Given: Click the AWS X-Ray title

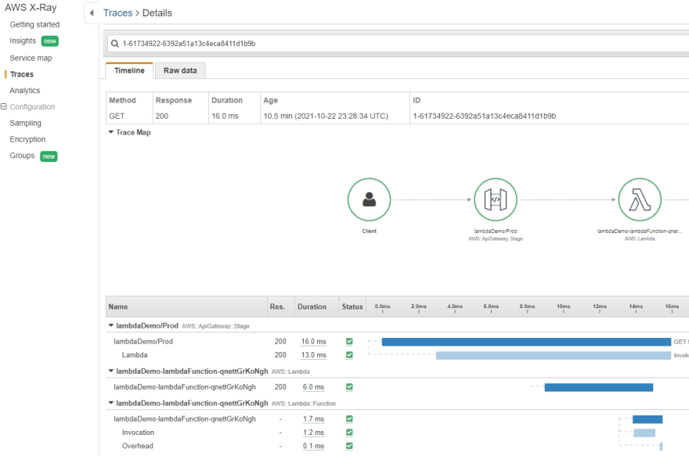Looking at the screenshot, I should [31, 8].
